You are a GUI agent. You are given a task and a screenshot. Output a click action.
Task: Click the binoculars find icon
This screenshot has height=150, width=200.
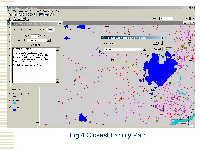click(46, 14)
